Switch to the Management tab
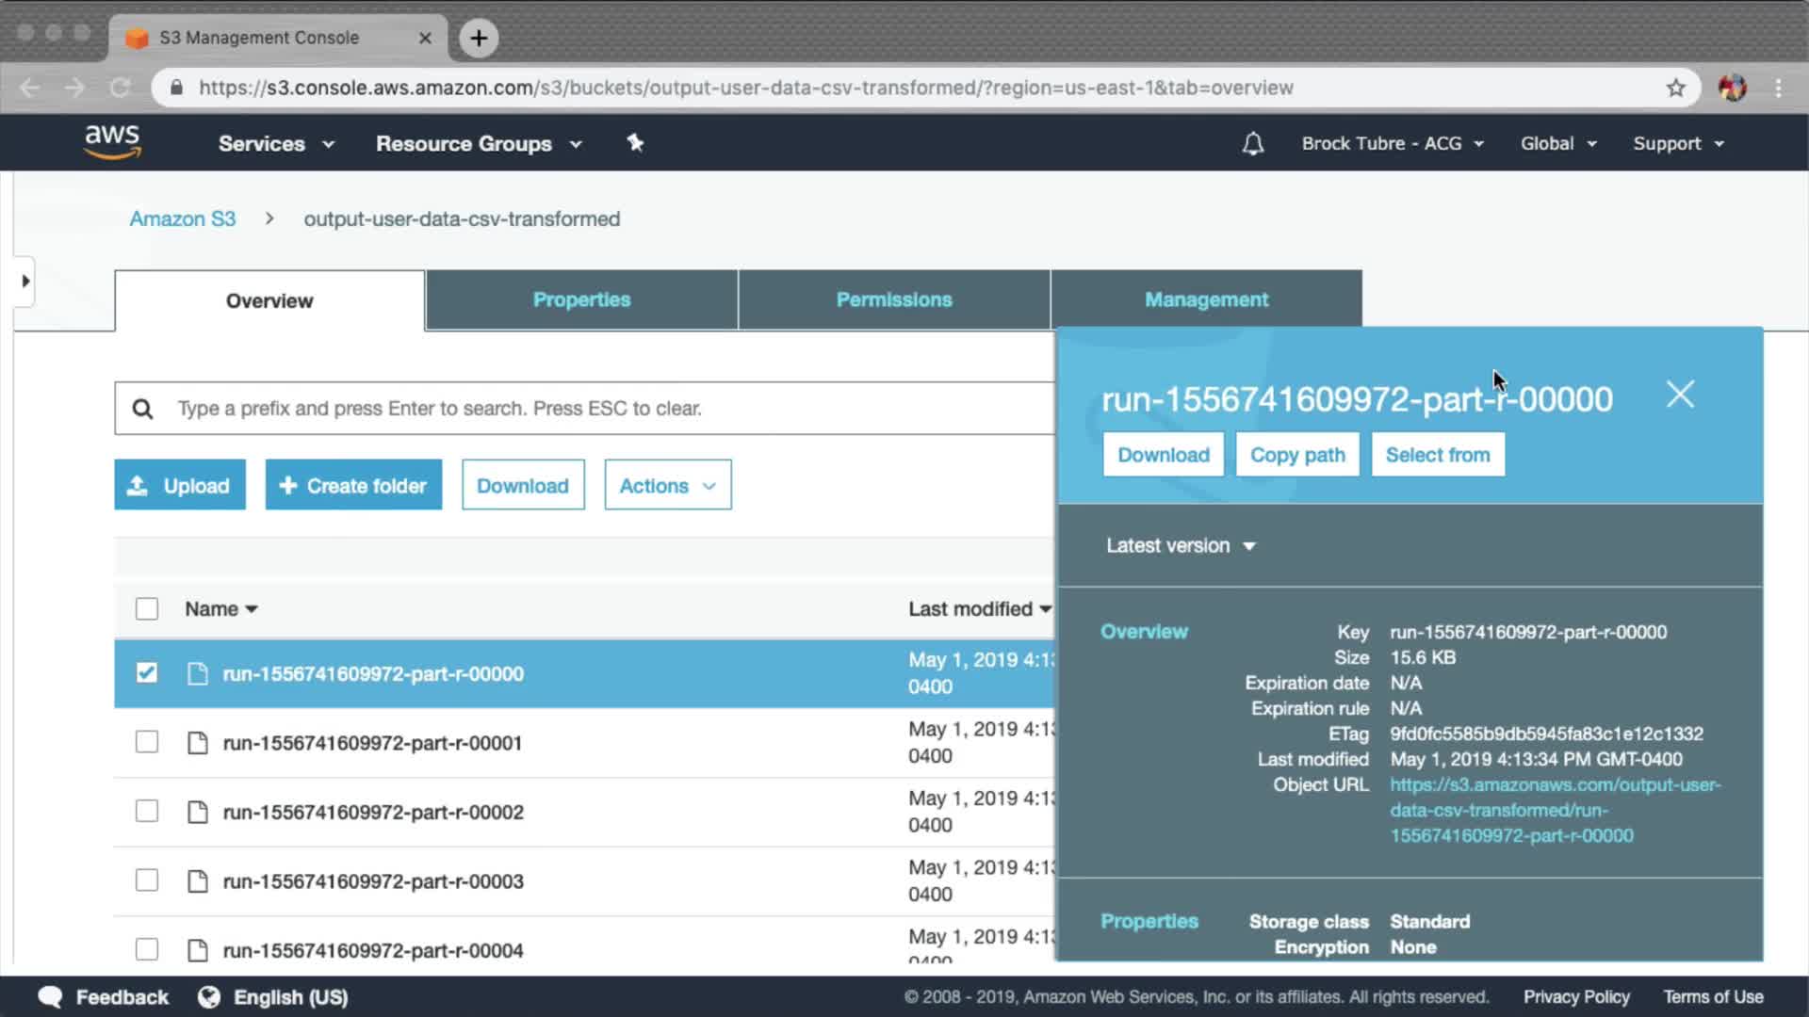Screen dimensions: 1809x1017 tap(1206, 300)
